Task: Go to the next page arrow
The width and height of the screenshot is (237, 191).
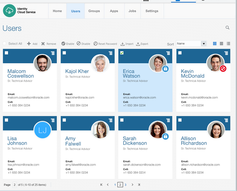Action: (x=132, y=185)
